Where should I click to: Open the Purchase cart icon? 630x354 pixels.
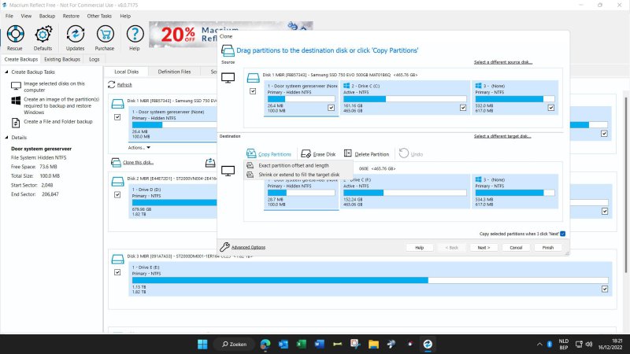(x=105, y=34)
